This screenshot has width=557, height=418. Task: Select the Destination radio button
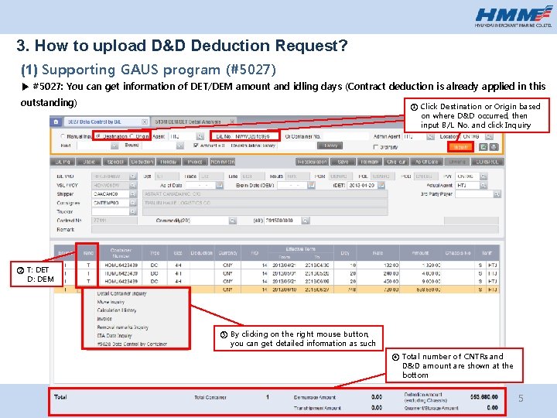pyautogui.click(x=98, y=136)
